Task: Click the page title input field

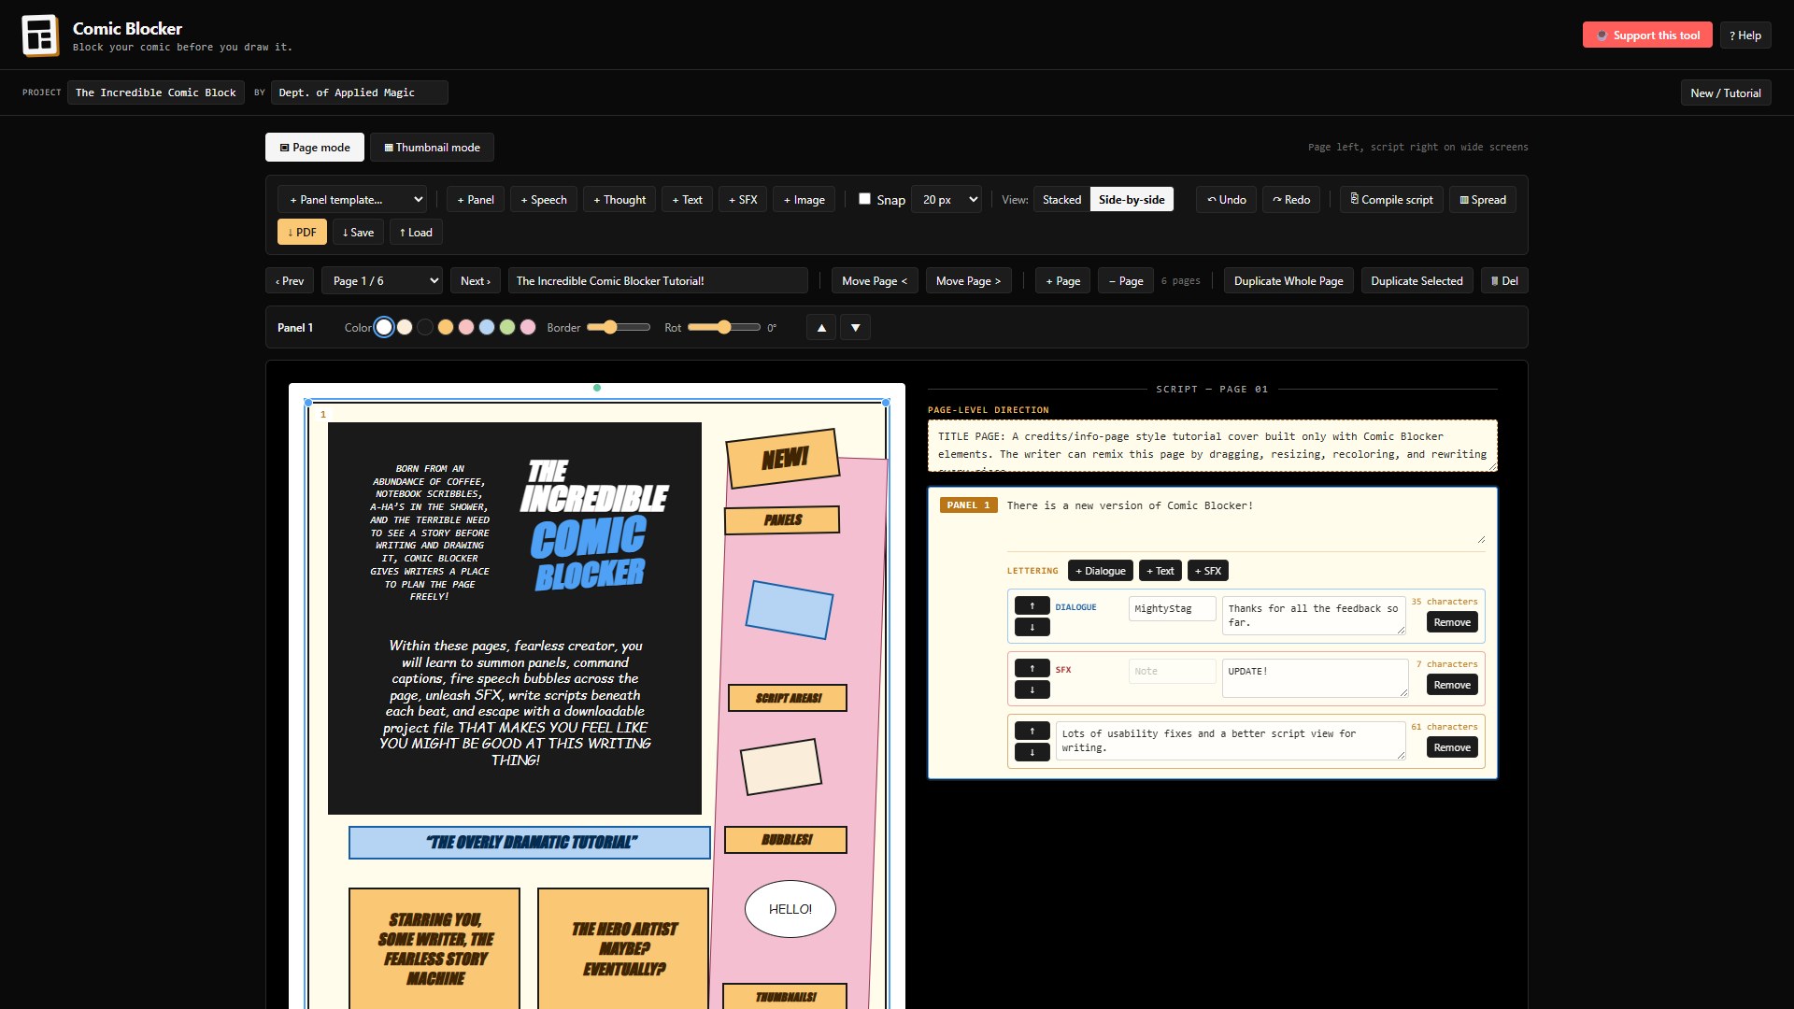Action: 658,281
